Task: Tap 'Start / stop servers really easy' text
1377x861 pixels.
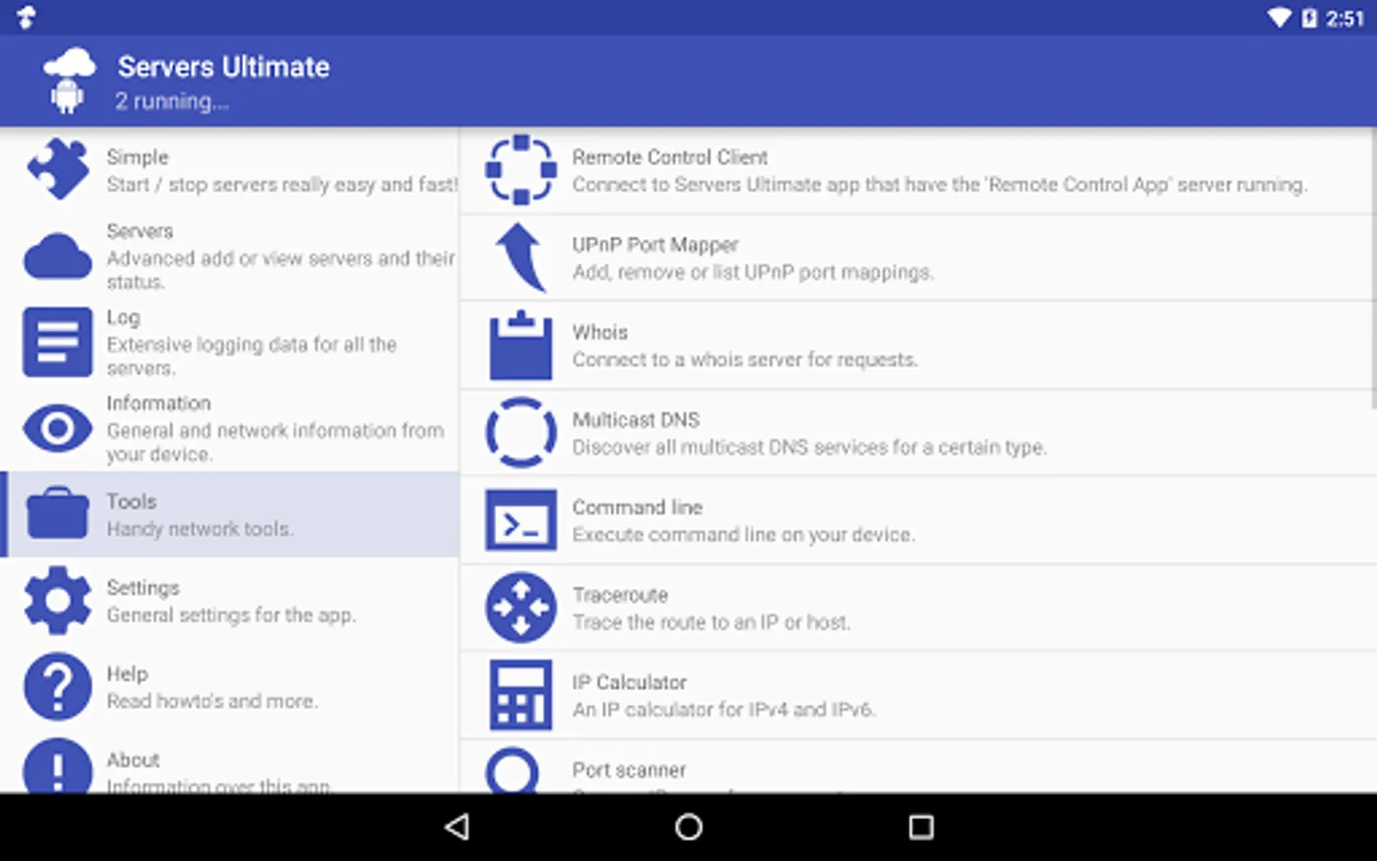Action: coord(282,185)
